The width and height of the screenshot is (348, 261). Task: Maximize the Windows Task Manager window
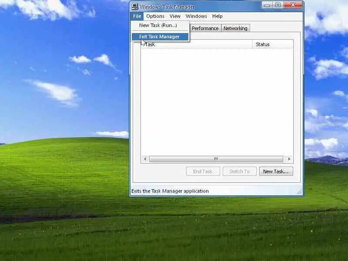coord(278,5)
